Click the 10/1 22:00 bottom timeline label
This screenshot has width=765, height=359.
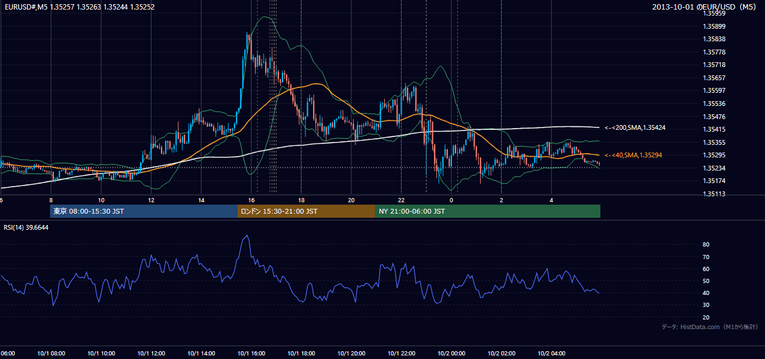click(401, 353)
